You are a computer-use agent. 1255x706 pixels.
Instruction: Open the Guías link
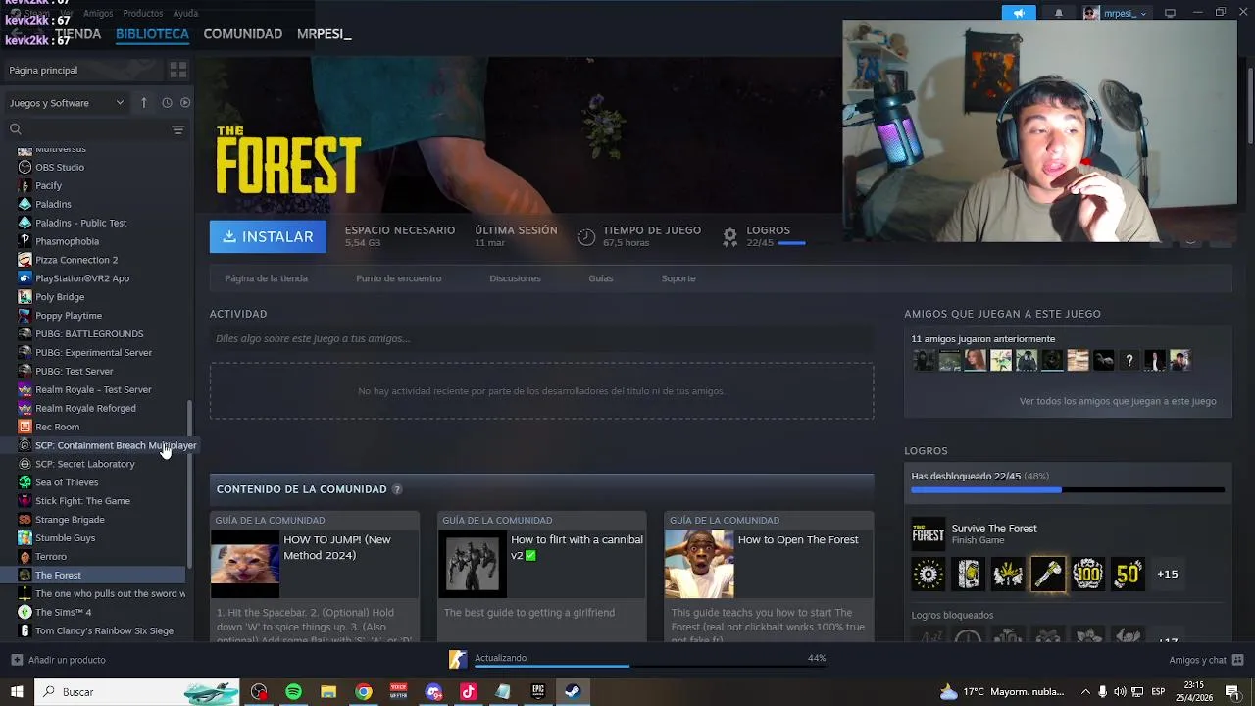601,278
